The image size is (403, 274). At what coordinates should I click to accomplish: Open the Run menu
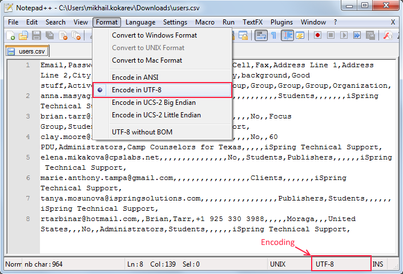[x=228, y=22]
